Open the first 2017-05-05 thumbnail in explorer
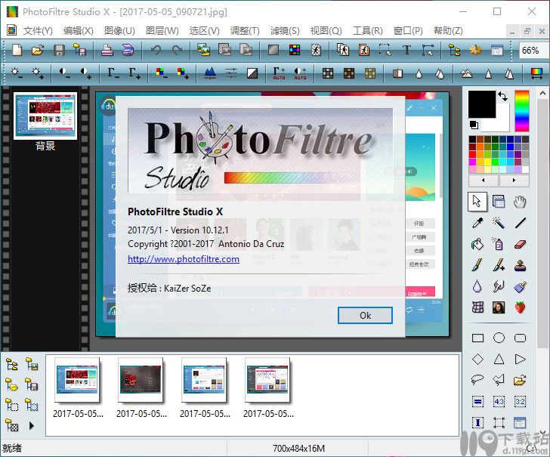The height and width of the screenshot is (457, 550). [x=77, y=380]
